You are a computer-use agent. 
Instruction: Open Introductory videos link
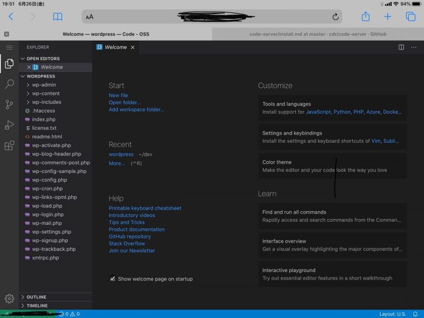tap(132, 215)
